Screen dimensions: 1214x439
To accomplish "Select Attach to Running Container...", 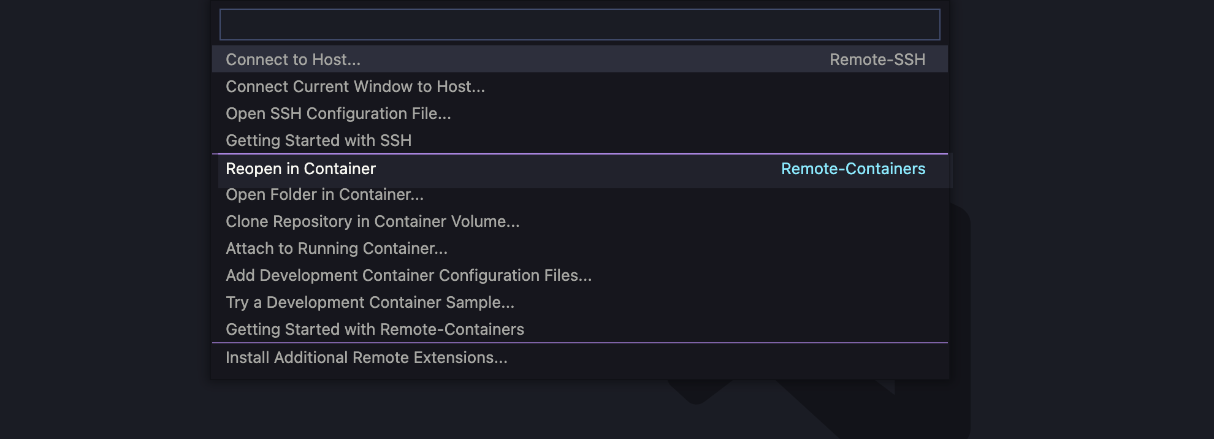I will [579, 248].
